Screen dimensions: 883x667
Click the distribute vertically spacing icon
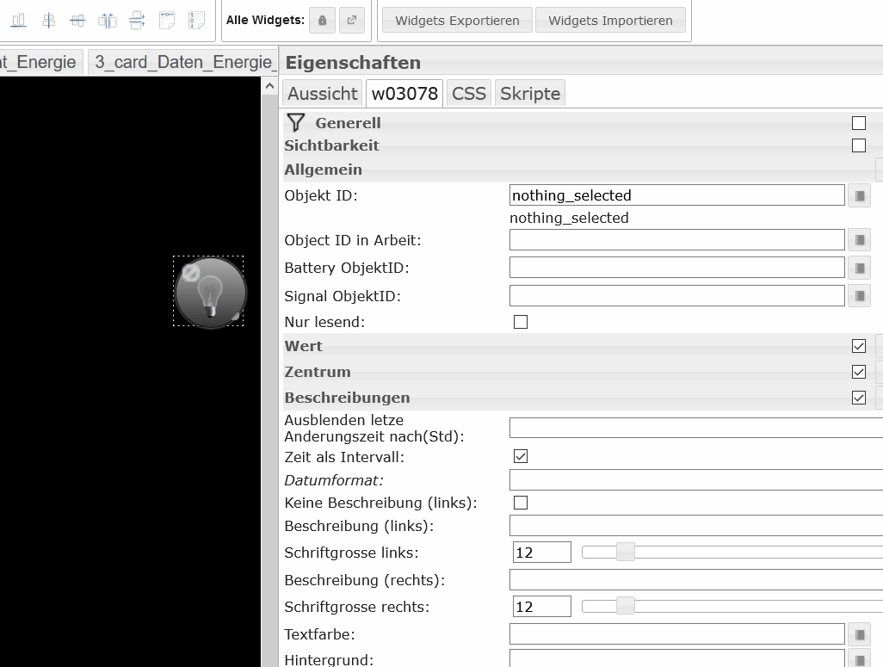pyautogui.click(x=137, y=20)
